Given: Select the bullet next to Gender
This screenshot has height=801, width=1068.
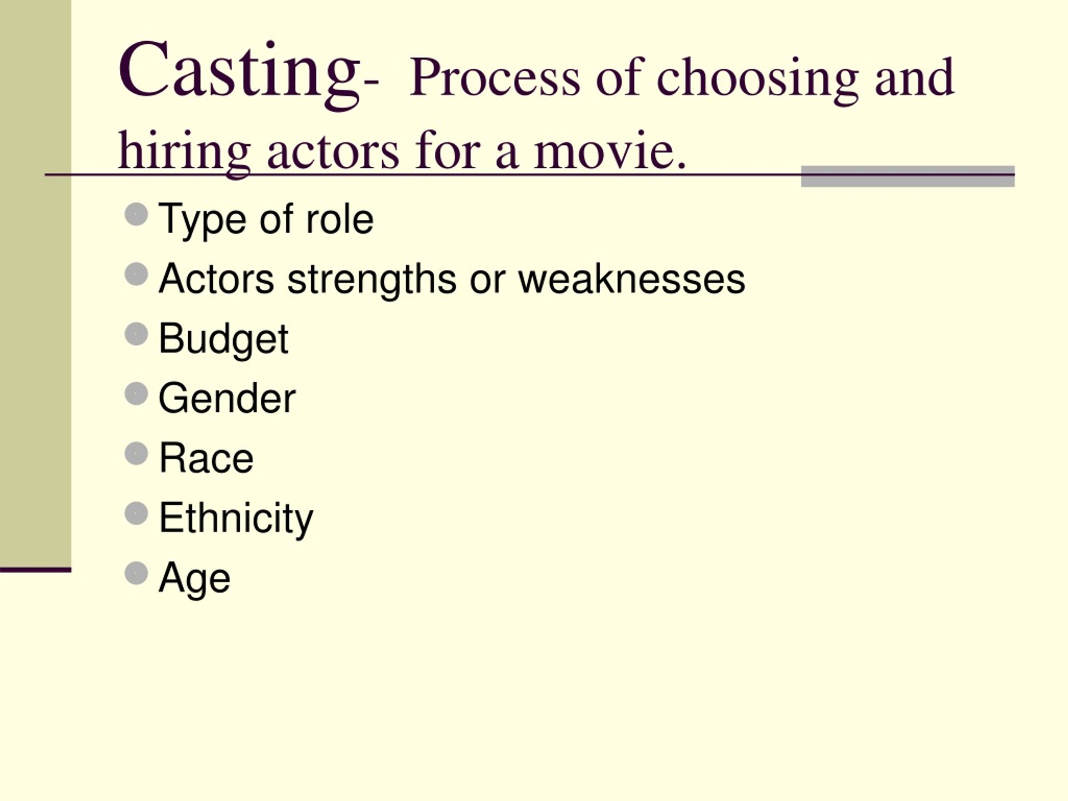Looking at the screenshot, I should [x=136, y=394].
